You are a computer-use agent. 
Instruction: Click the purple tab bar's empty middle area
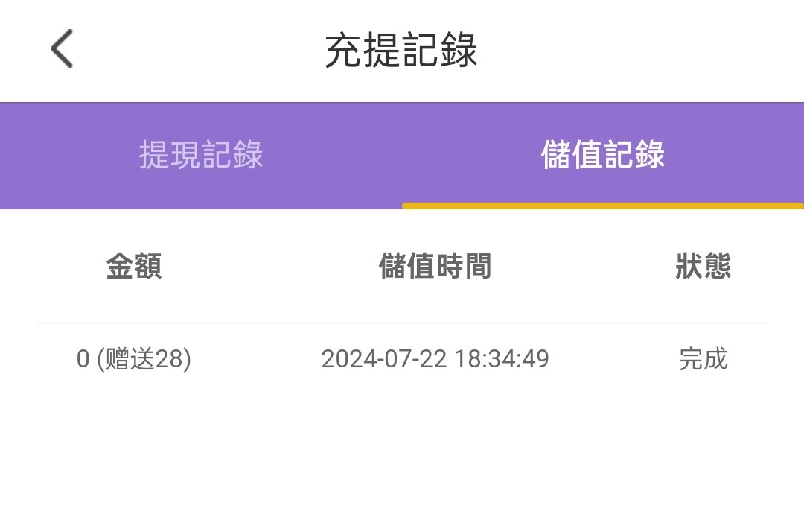[x=402, y=155]
